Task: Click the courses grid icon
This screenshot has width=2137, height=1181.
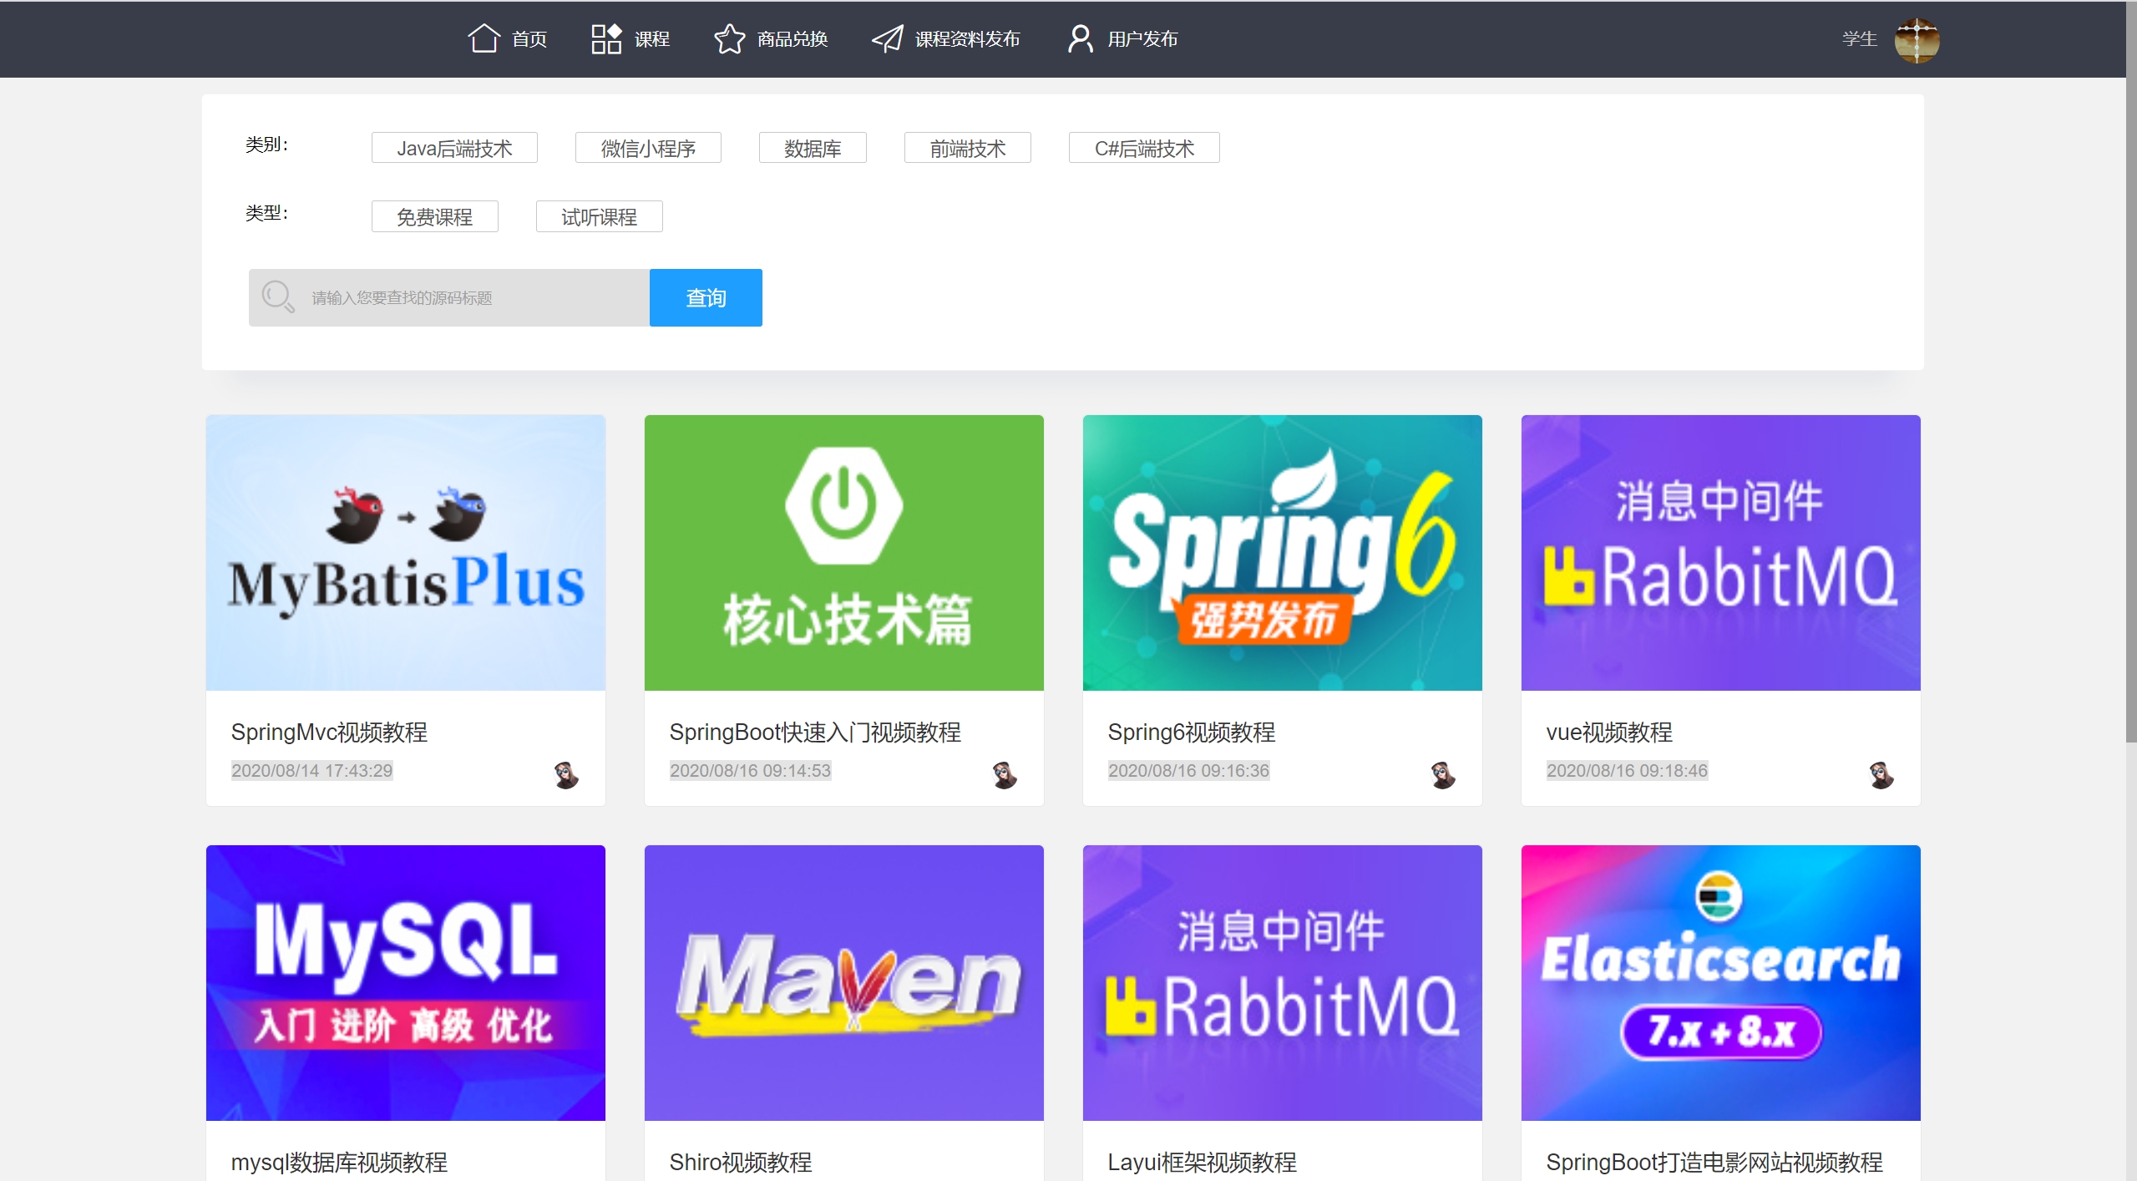Action: [x=606, y=38]
